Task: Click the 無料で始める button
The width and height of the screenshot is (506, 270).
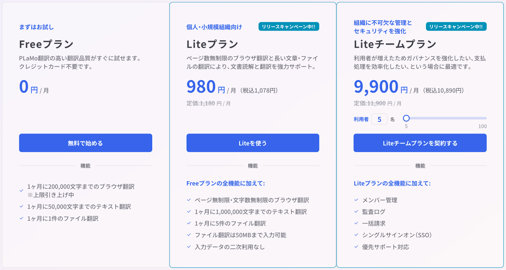Action: point(85,143)
